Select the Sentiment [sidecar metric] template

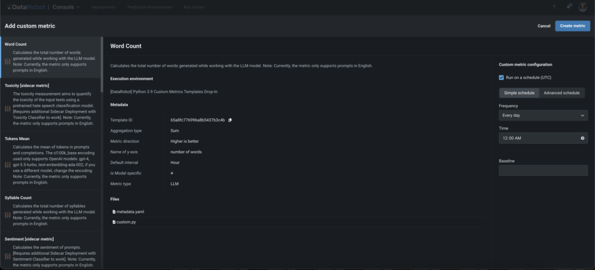pyautogui.click(x=51, y=251)
